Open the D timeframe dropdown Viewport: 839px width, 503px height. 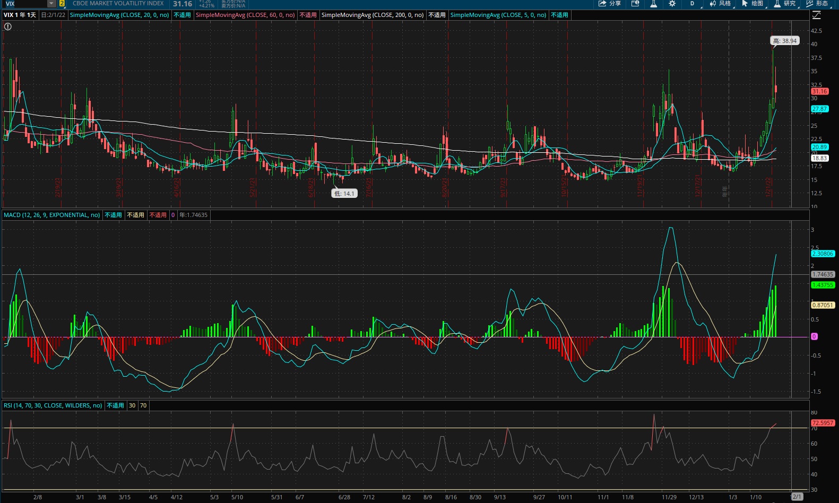click(x=693, y=4)
